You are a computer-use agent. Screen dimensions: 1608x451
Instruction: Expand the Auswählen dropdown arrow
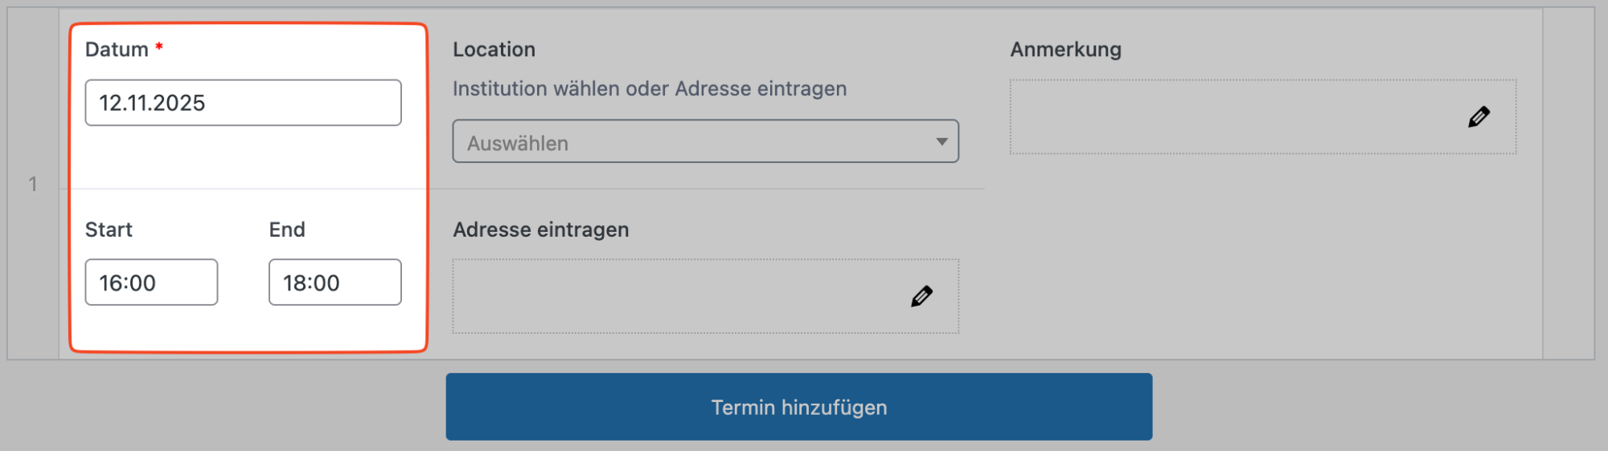point(941,142)
